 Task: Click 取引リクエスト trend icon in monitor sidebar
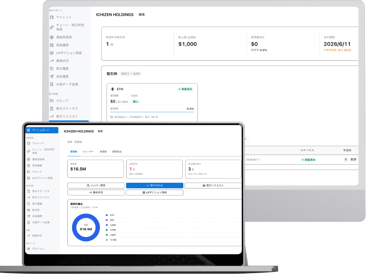[x=52, y=117]
